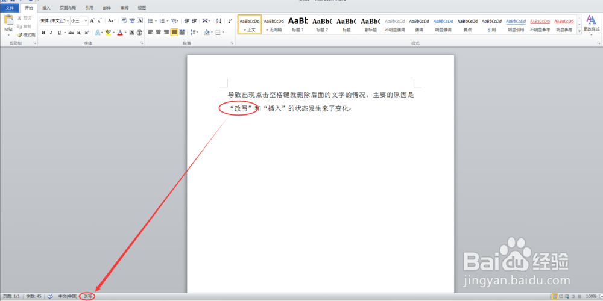Image resolution: width=603 pixels, height=301 pixels.
Task: Apply the 标题 2 heading style
Action: [322, 25]
